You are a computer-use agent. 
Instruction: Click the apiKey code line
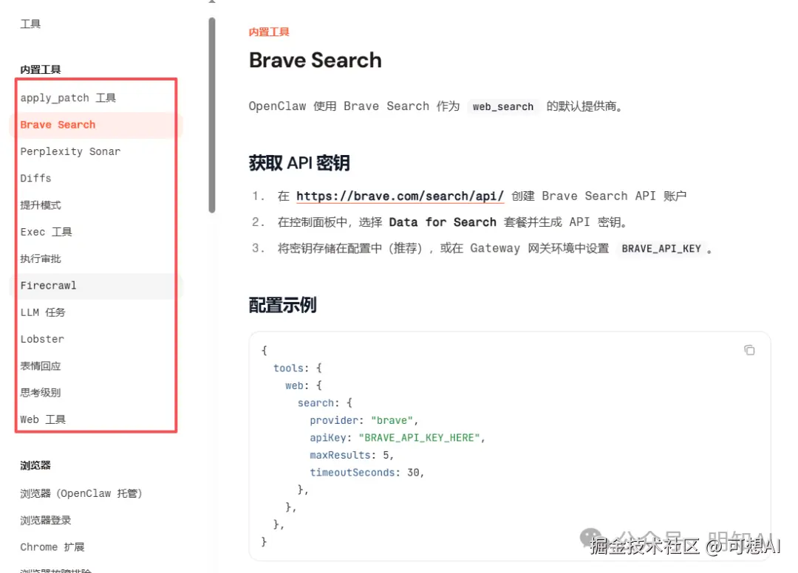[398, 438]
